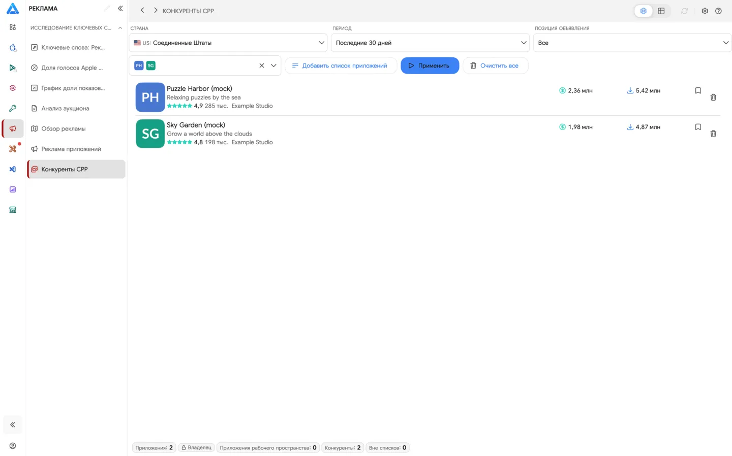Clear selected apps with X
The height and width of the screenshot is (456, 732).
coord(262,66)
